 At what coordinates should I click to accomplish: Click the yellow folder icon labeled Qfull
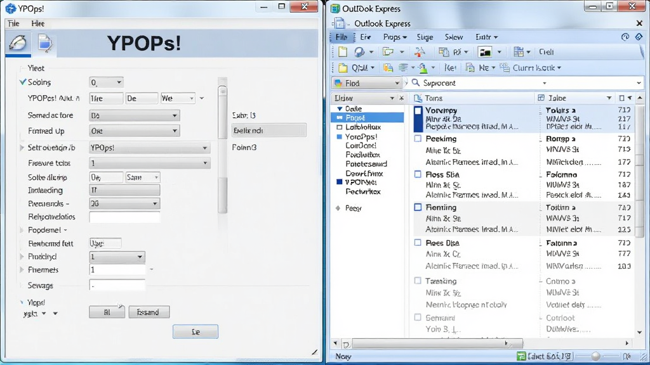343,67
